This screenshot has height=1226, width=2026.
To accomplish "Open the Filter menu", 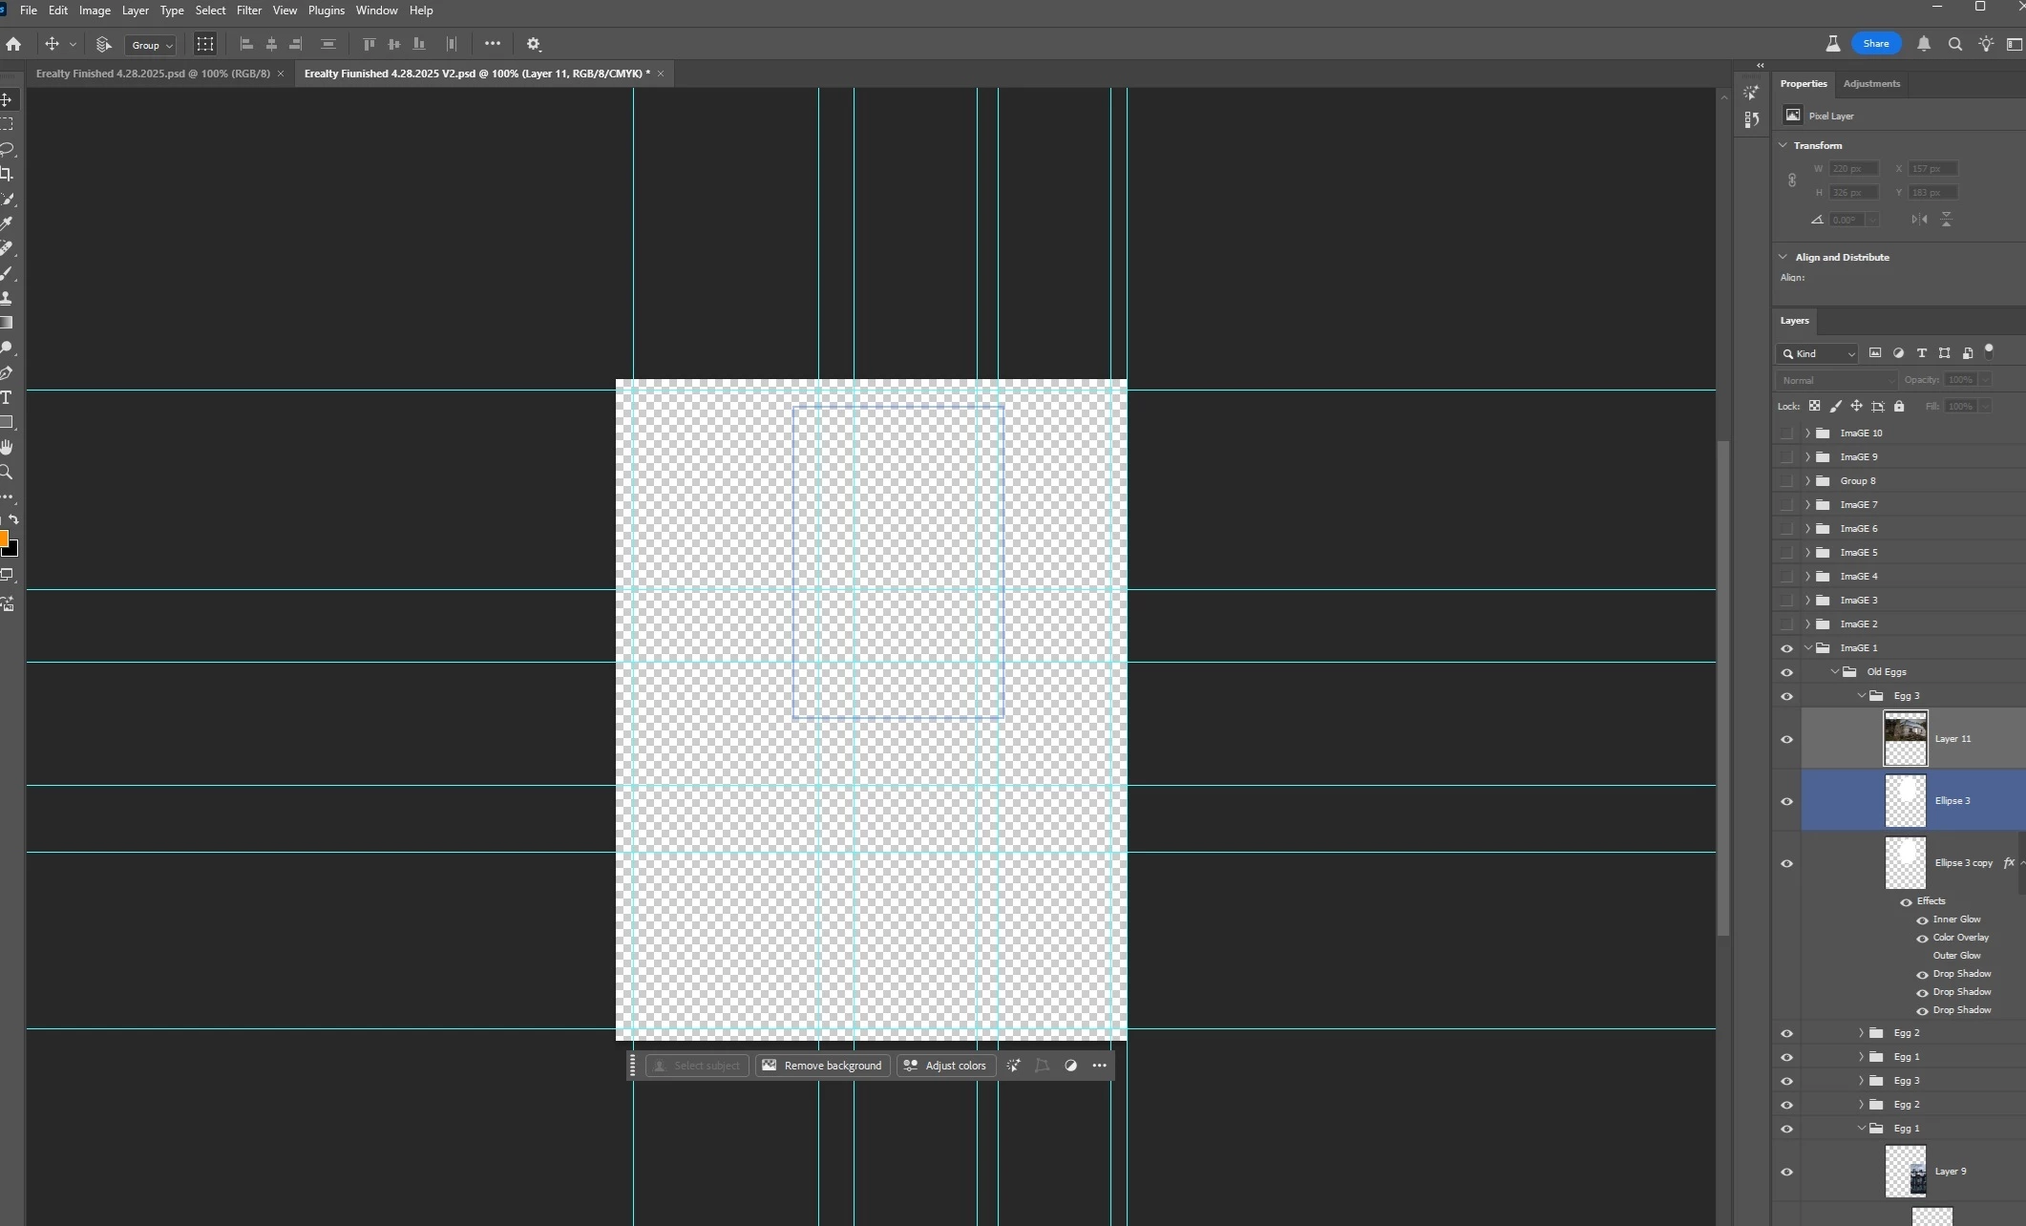I will [x=248, y=11].
